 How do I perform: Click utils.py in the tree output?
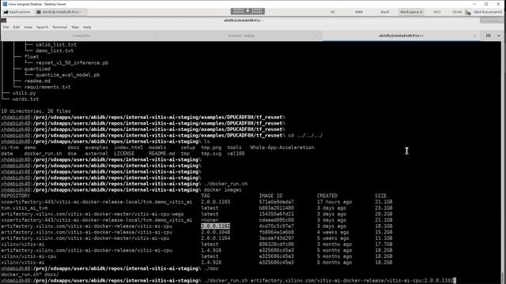coord(25,93)
